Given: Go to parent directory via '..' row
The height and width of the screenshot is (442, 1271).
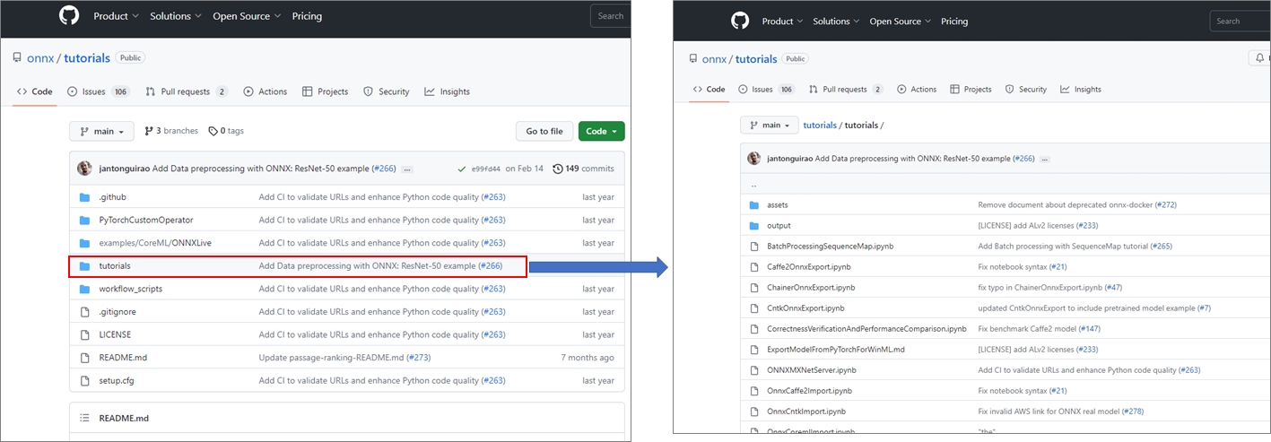Looking at the screenshot, I should [x=753, y=185].
